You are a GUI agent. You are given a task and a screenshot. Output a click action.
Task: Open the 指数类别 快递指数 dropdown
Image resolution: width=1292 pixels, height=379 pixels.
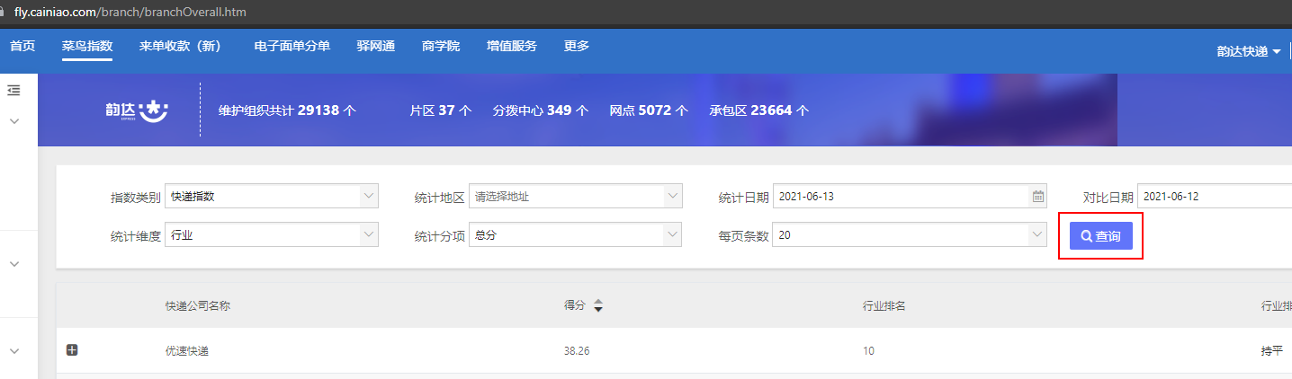click(272, 196)
